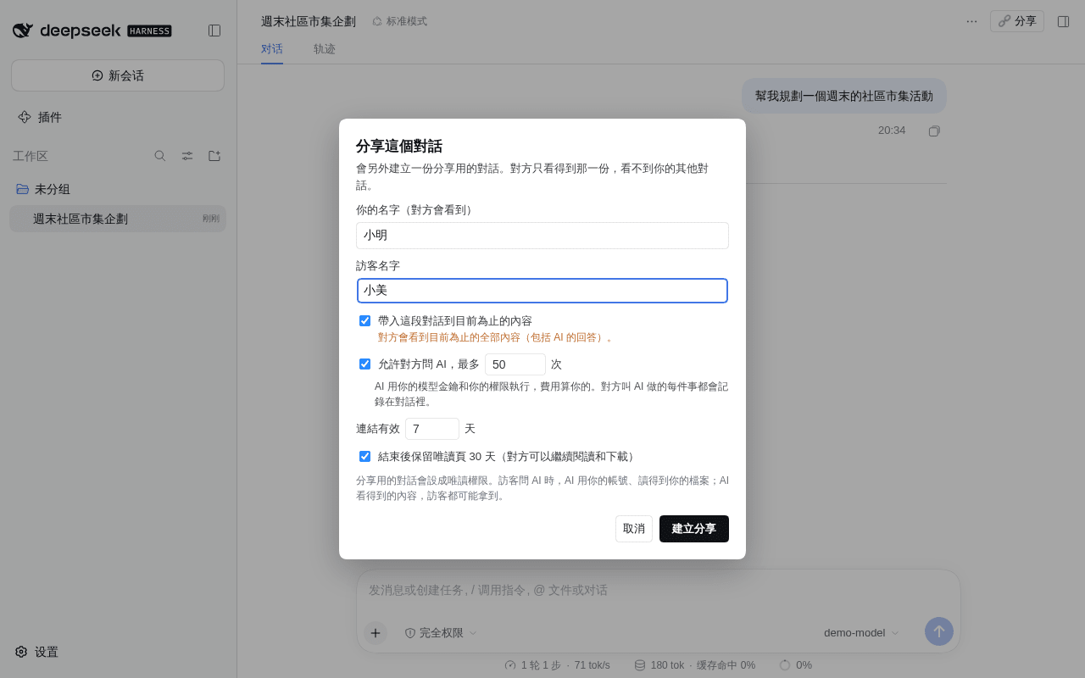Switch to the 轨迹 tab
The image size is (1085, 678).
tap(325, 49)
